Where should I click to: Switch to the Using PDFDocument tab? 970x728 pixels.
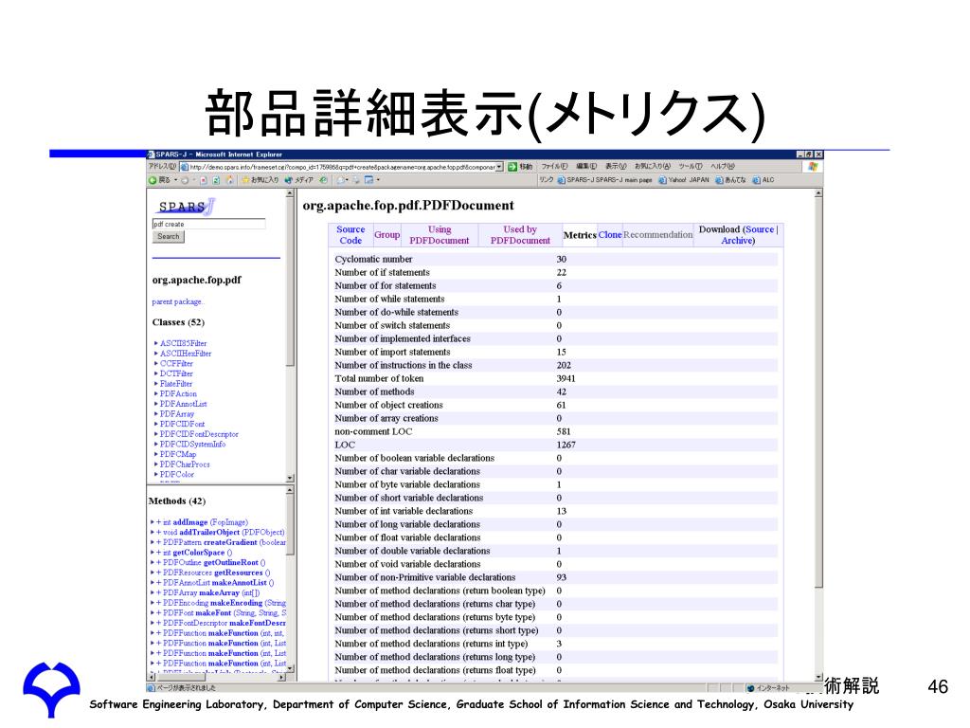pos(440,235)
